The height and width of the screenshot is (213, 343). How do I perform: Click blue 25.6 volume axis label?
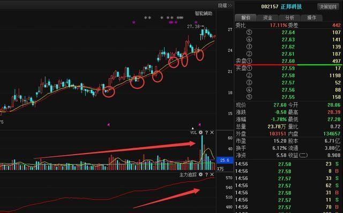tap(225, 161)
